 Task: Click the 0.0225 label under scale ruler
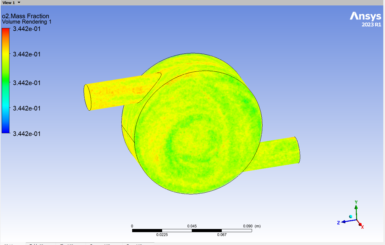[162, 235]
